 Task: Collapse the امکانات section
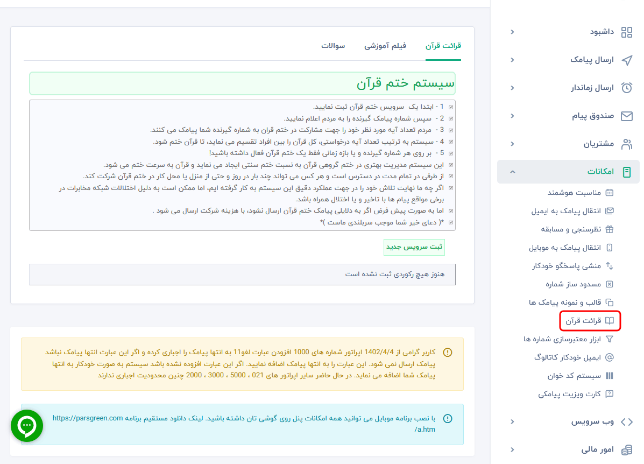[512, 171]
